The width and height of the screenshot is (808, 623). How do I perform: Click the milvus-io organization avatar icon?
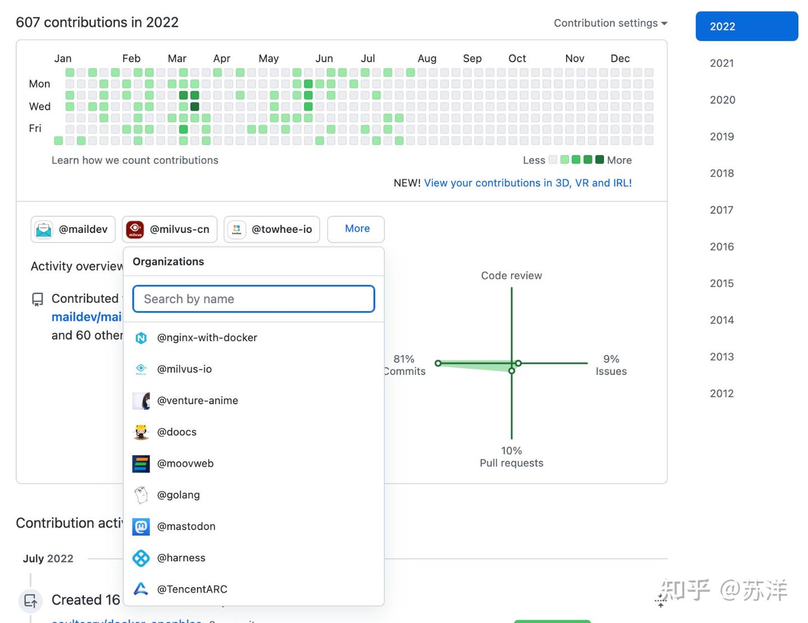pos(141,369)
